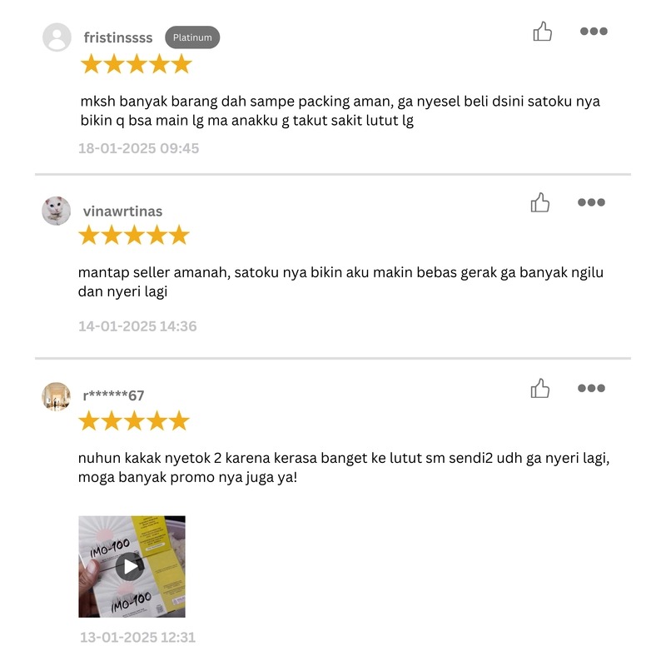Open more options on vinawrtinas review

pos(591,202)
